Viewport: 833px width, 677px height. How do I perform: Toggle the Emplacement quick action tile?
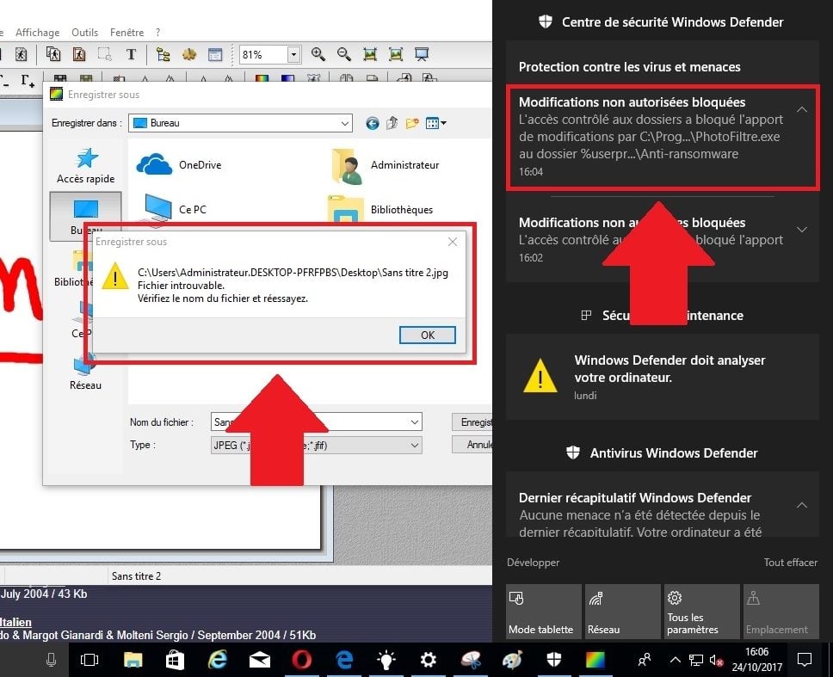[x=781, y=611]
